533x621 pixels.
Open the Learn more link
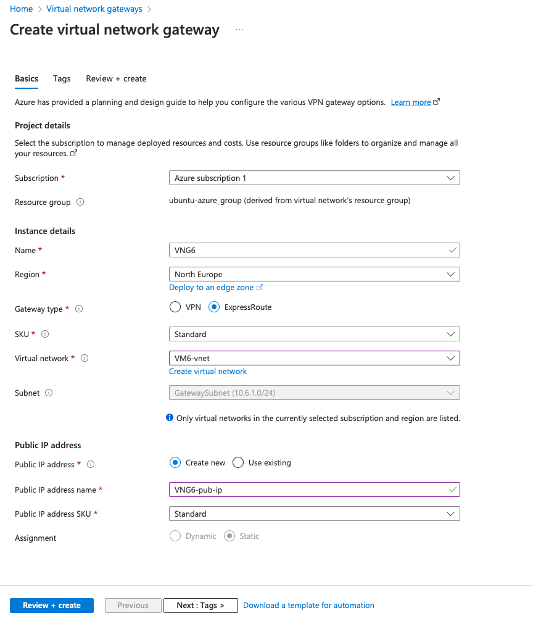411,102
